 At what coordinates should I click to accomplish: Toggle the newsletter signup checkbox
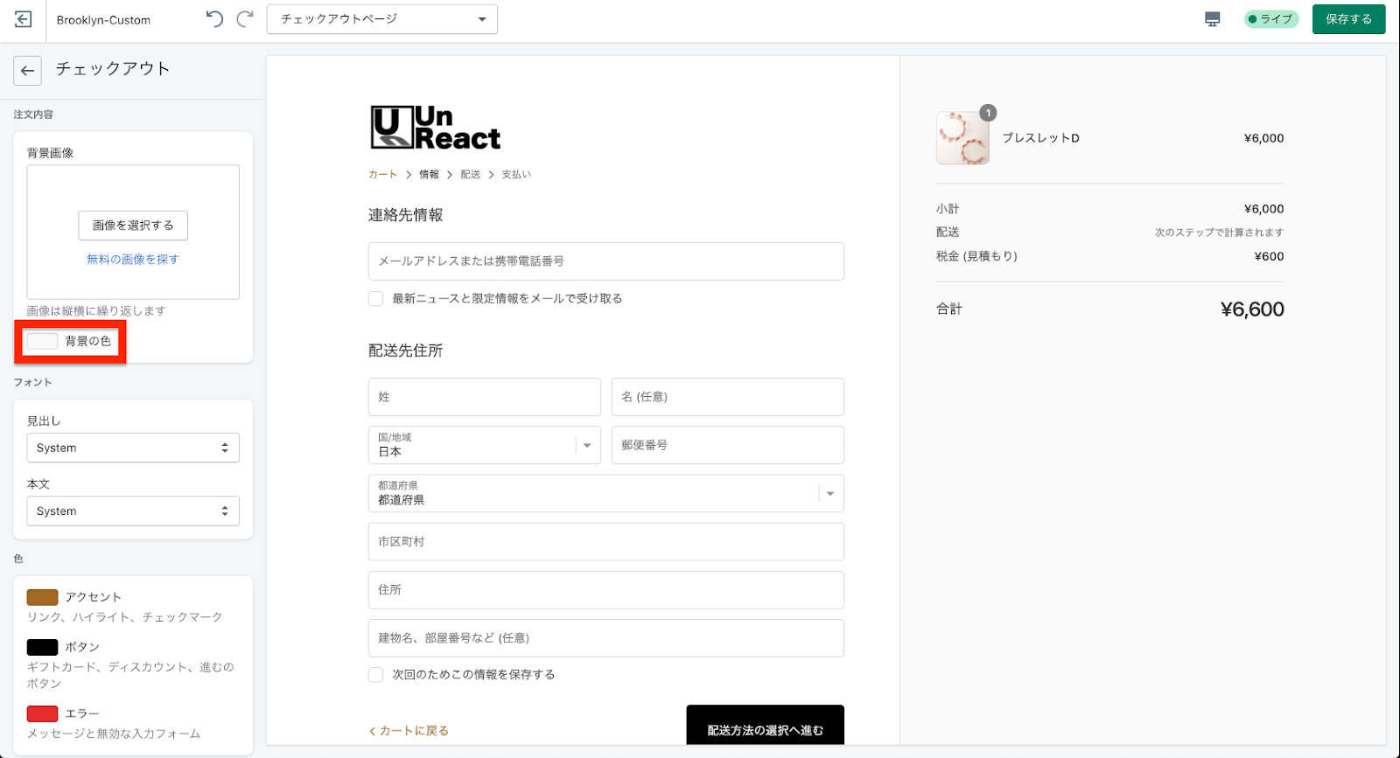point(376,299)
